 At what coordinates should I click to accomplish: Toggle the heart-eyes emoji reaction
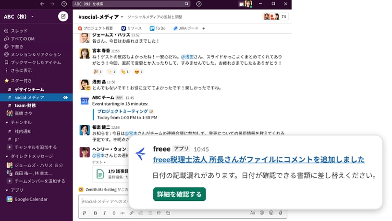coord(138,72)
